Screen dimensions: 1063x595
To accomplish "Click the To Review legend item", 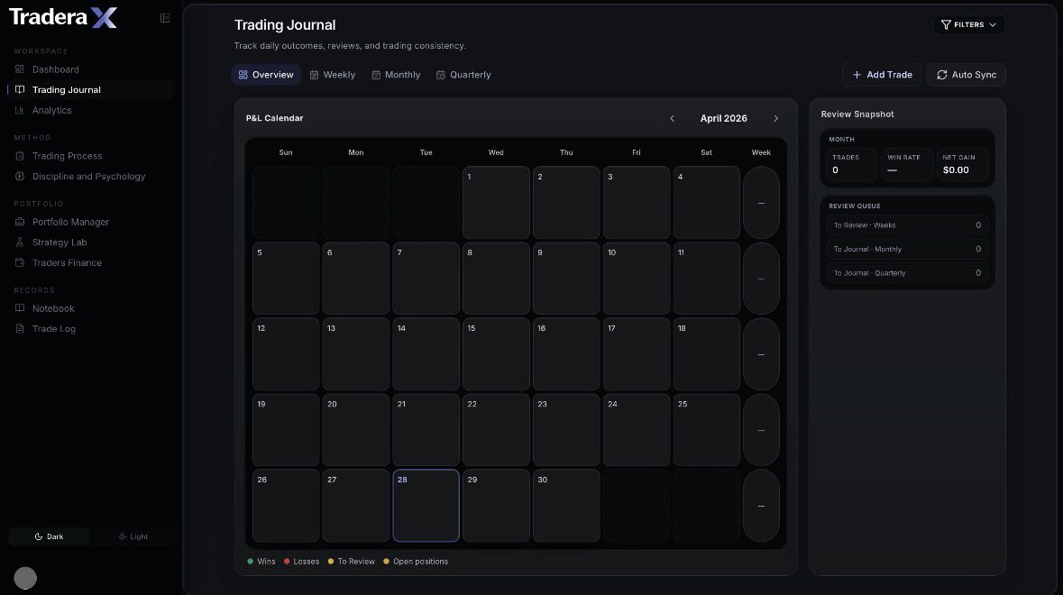I will (x=351, y=562).
